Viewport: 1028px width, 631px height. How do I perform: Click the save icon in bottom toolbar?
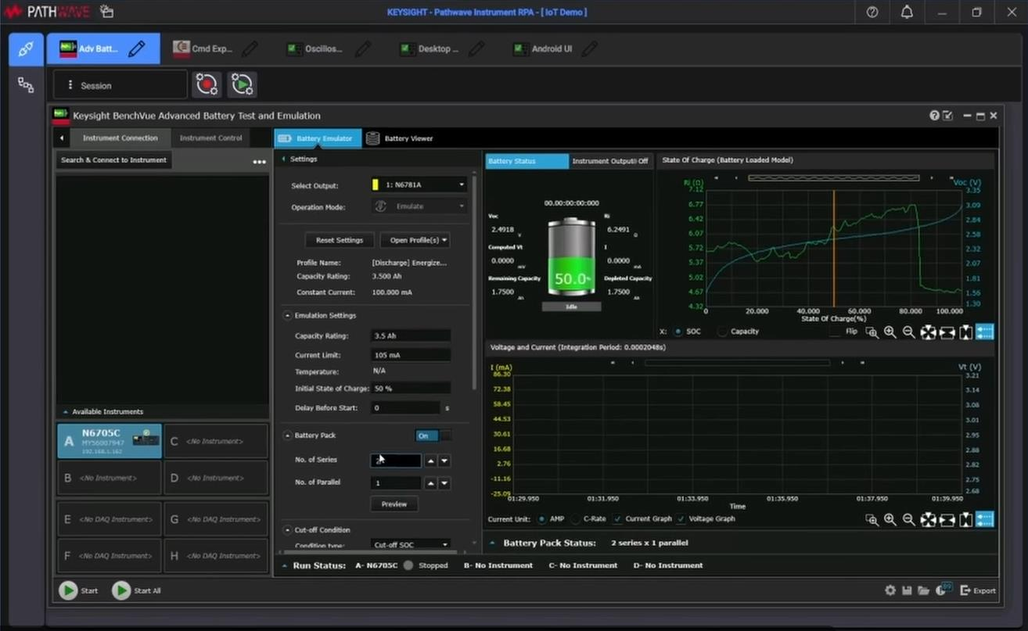tap(907, 590)
